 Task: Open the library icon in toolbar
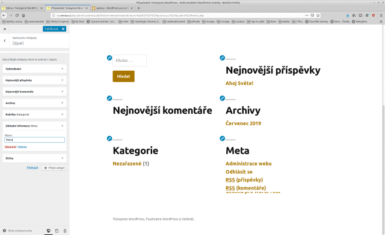[x=354, y=15]
